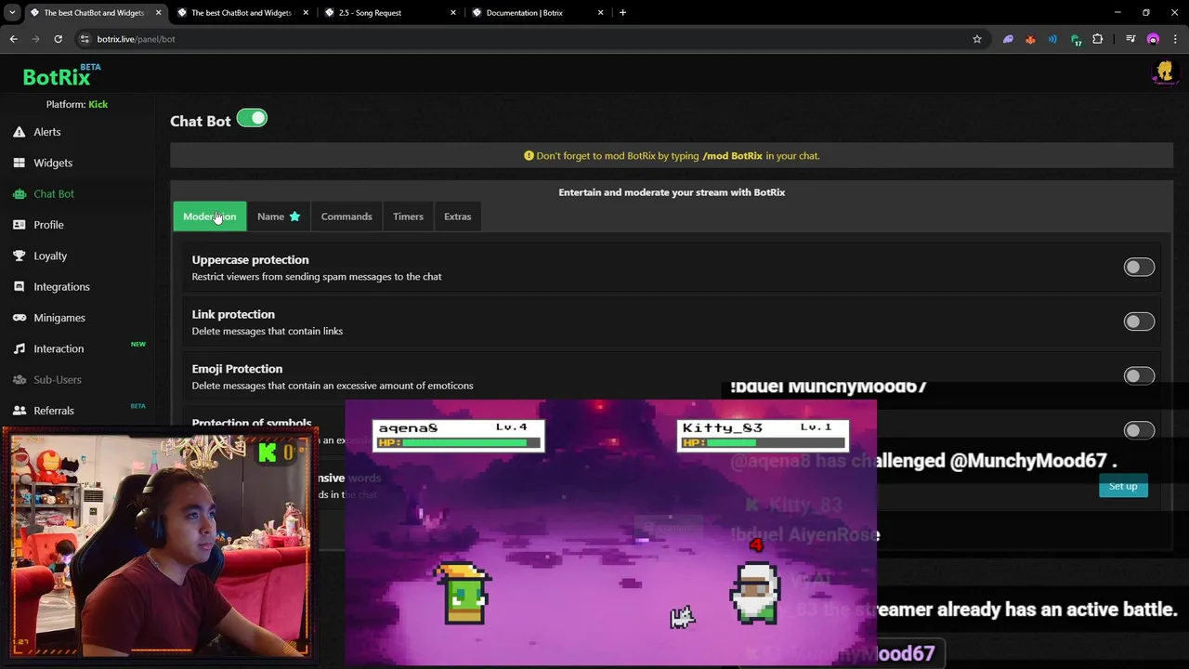Viewport: 1189px width, 669px height.
Task: Reload the botrix.live page
Action: point(58,39)
